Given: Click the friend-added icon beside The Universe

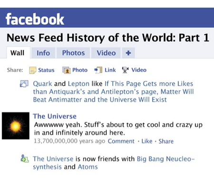Looking at the screenshot, I should tap(25, 158).
